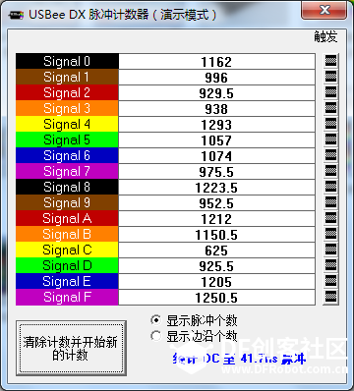Click the Signal 2 count value 929.5

click(216, 92)
